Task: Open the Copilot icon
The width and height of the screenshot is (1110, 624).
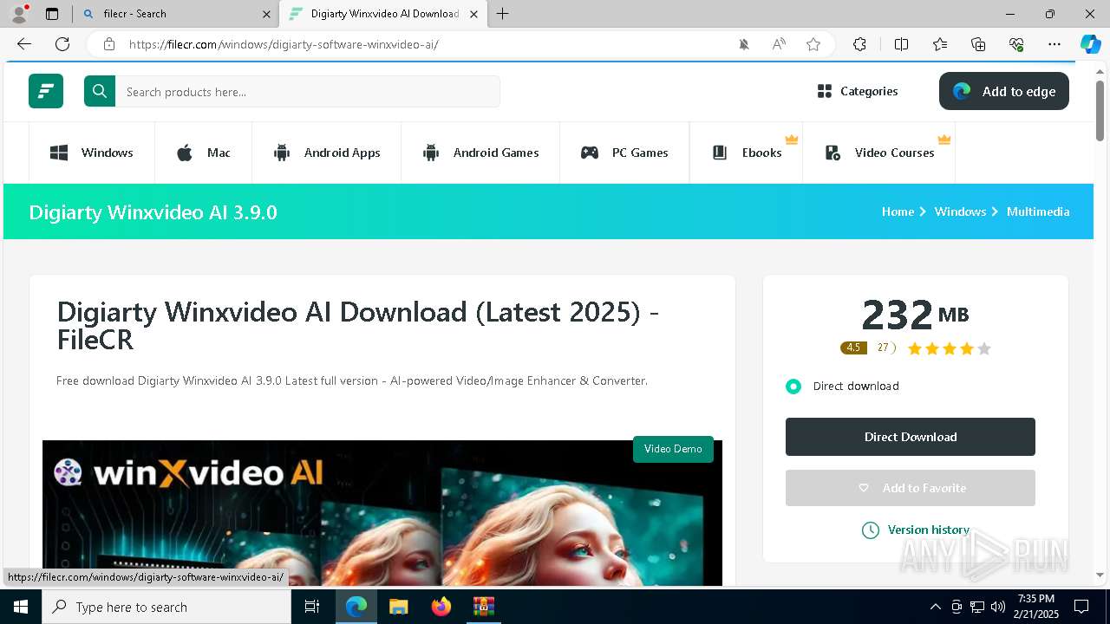Action: pos(1091,44)
